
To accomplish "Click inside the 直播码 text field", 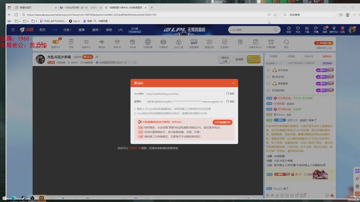I will [185, 101].
